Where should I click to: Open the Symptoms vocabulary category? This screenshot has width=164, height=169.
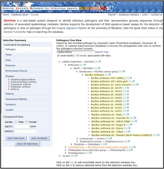point(10,104)
